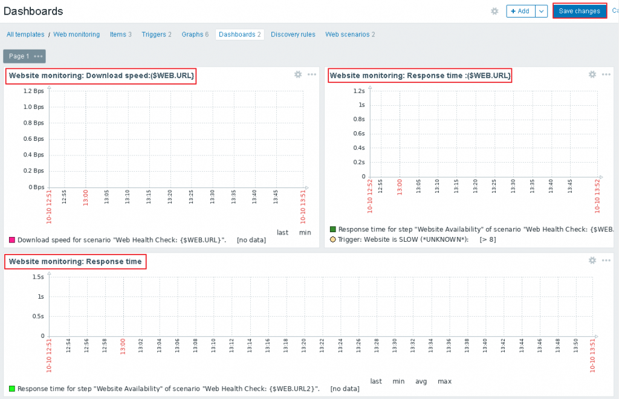Click dark green Response time legend swatch
Viewport: 619px width, 399px height.
333,229
